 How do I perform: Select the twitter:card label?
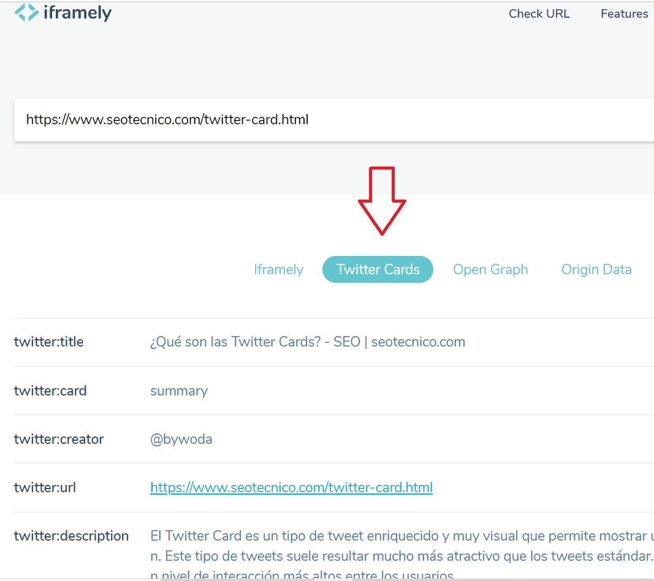[x=50, y=391]
